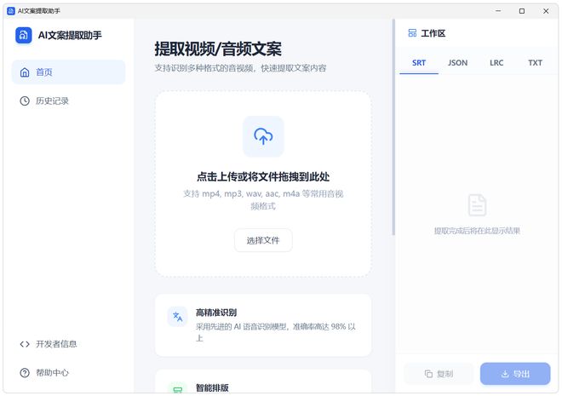
Task: Click the 提取视频/音频文案 page heading
Action: coord(218,49)
